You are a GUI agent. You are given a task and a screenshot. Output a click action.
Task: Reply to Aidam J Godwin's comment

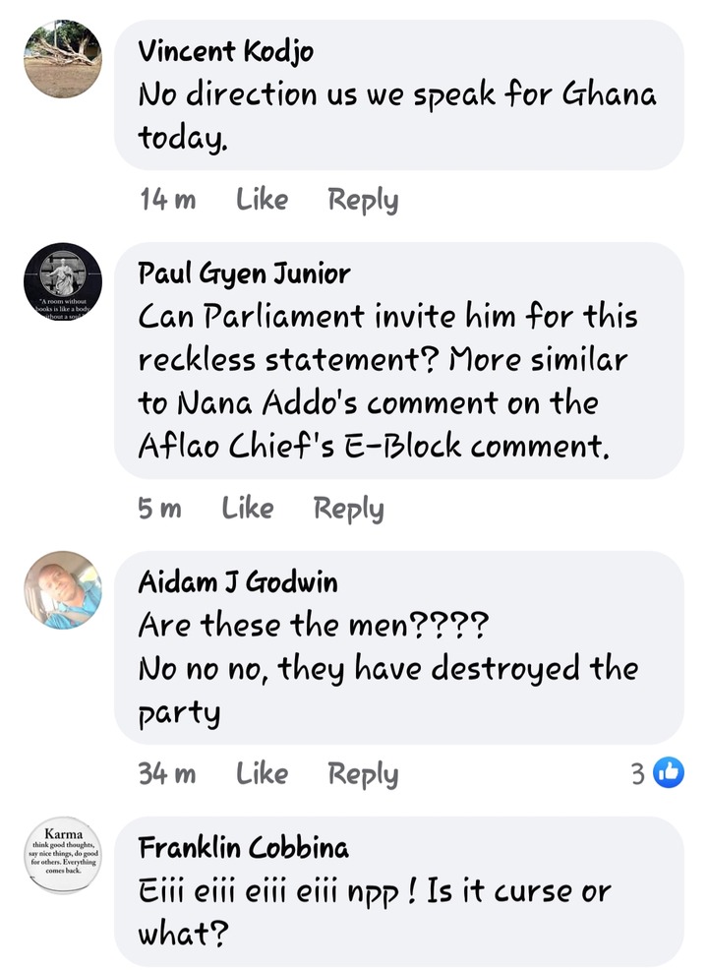click(363, 774)
